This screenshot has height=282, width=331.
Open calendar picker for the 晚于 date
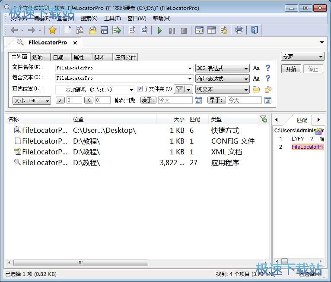[198, 100]
